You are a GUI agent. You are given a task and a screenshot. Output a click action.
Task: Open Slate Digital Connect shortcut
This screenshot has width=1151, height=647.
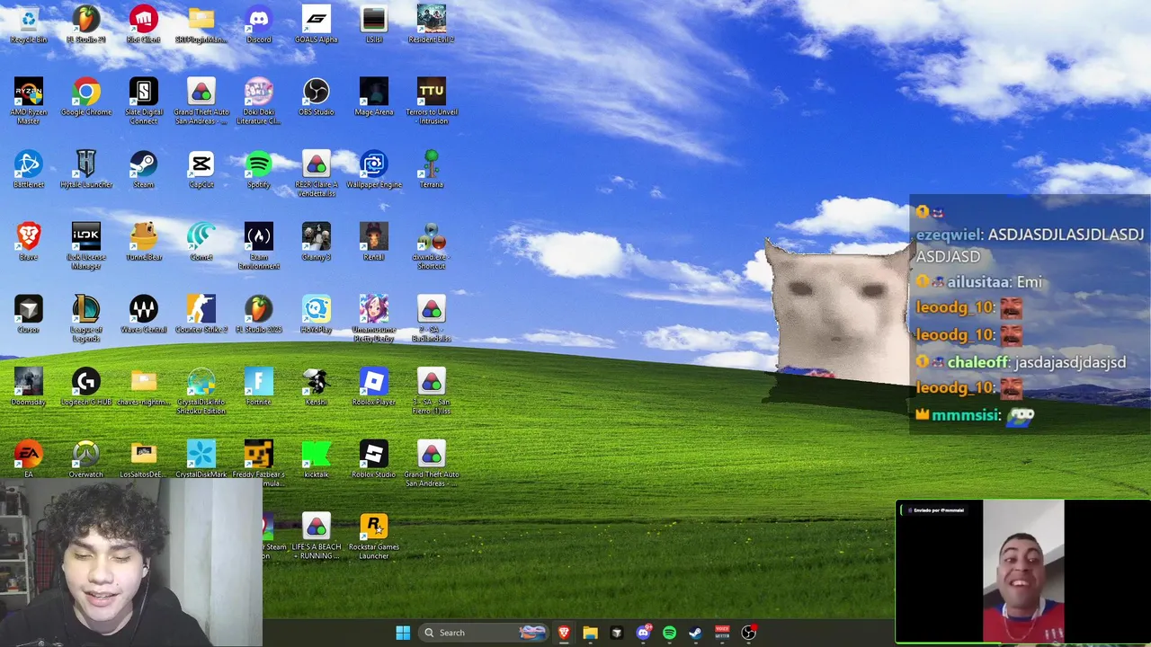click(x=144, y=101)
